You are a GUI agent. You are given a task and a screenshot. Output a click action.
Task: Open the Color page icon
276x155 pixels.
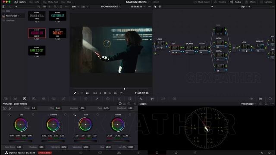(x=157, y=153)
